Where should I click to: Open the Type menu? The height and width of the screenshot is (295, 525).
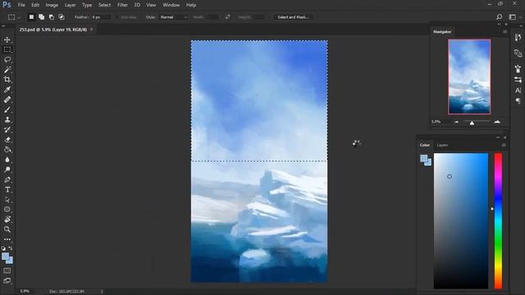click(87, 5)
